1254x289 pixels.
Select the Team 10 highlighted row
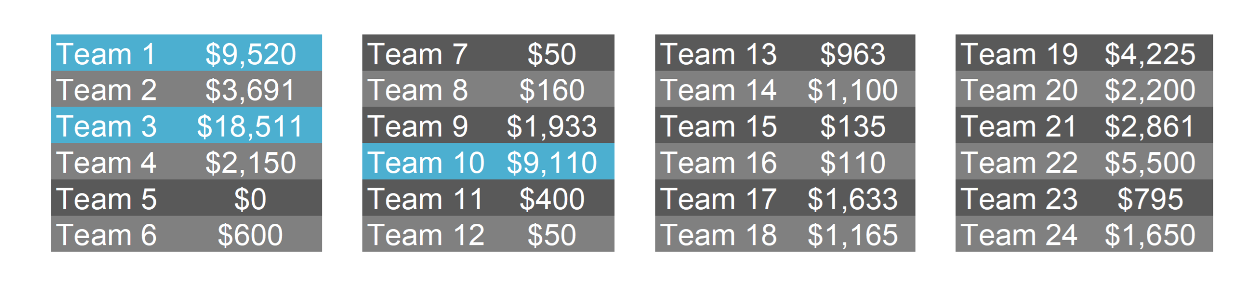pos(488,161)
